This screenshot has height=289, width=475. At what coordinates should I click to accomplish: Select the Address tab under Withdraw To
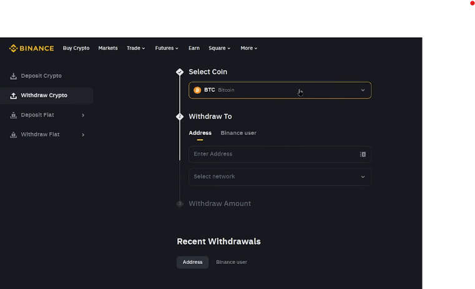[x=200, y=133]
